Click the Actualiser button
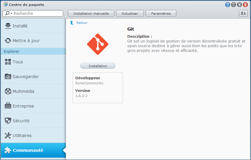This screenshot has height=160, width=251. tap(130, 14)
